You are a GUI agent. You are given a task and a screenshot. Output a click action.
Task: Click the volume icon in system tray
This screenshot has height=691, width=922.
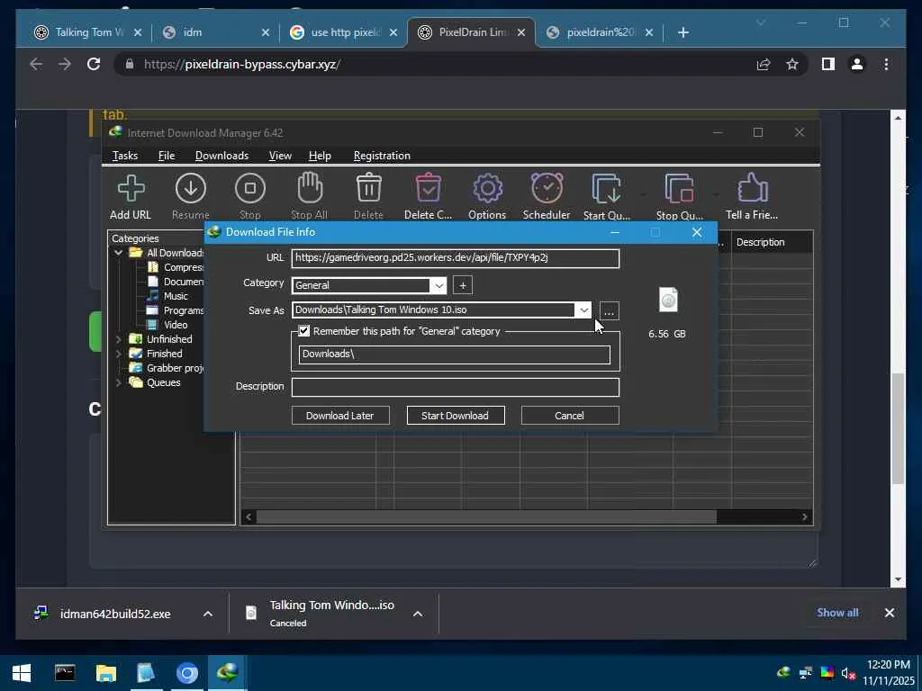tap(847, 673)
